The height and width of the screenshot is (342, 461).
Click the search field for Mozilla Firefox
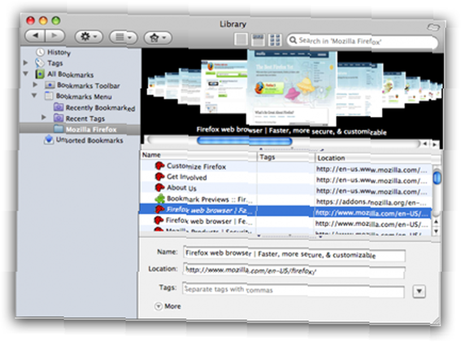[x=362, y=41]
